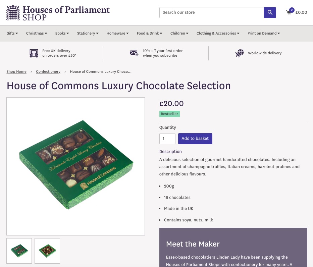Image resolution: width=313 pixels, height=267 pixels.
Task: Open the Food & Drink menu
Action: (x=149, y=33)
